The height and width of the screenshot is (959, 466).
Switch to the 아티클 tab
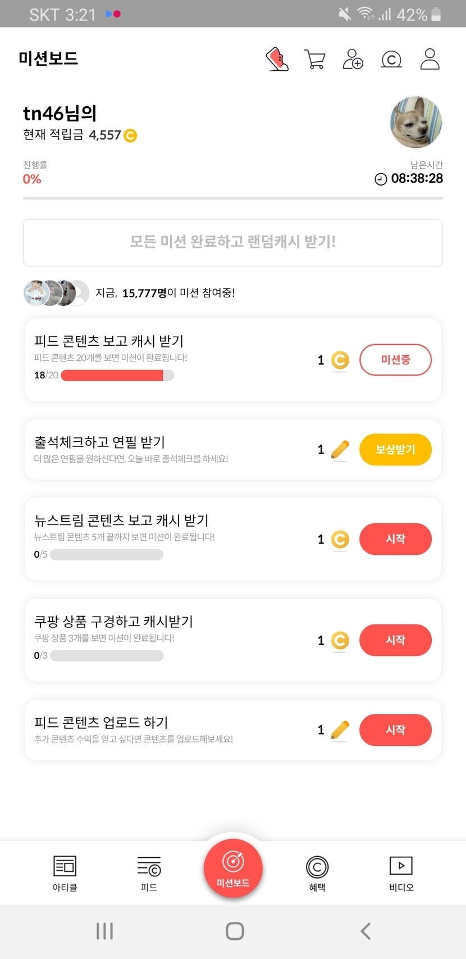click(65, 873)
